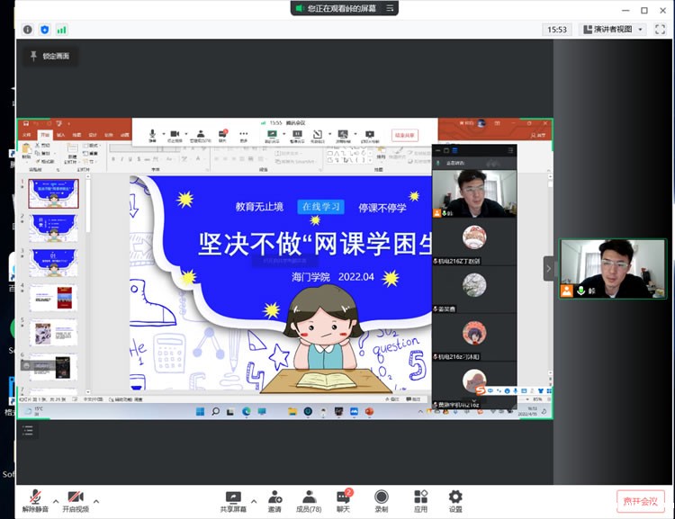The image size is (675, 519).
Task: Open the 聊天 chat with 2 unread
Action: point(344,501)
